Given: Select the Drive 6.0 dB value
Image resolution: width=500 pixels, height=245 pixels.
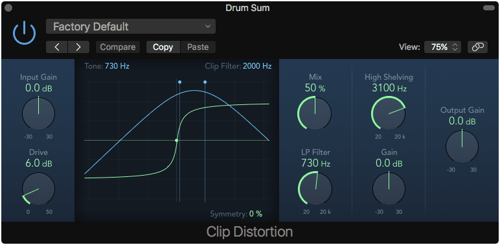Looking at the screenshot, I should pos(39,163).
